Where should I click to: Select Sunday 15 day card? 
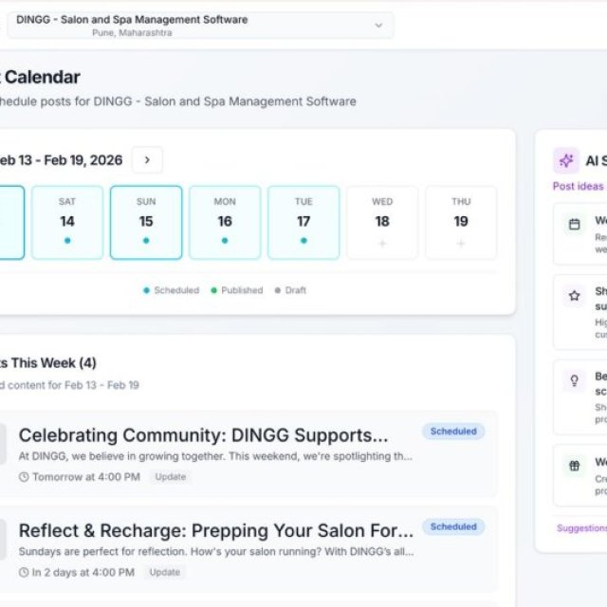[x=146, y=223]
